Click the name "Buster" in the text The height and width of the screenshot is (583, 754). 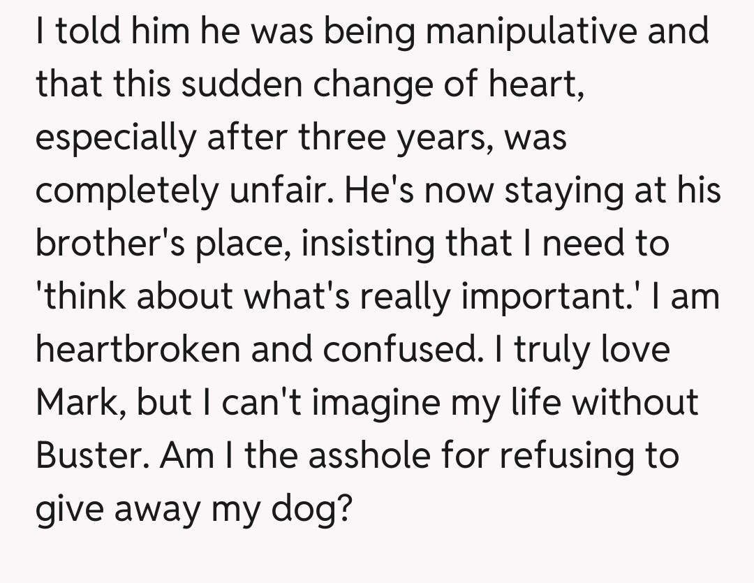pos(91,457)
